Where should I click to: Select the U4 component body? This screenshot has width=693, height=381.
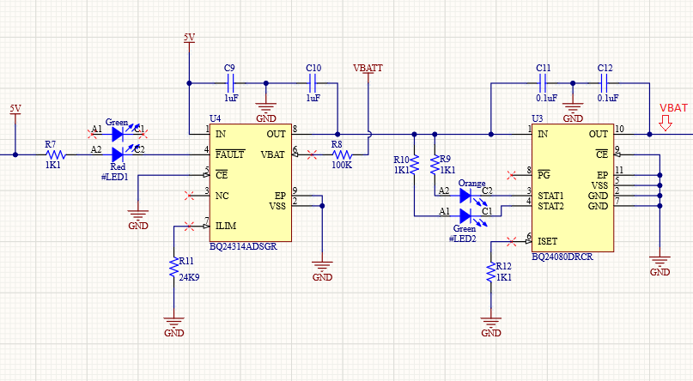(x=251, y=183)
